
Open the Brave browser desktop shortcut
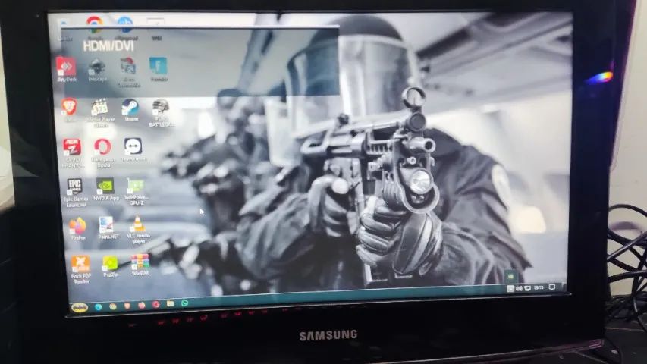click(69, 109)
